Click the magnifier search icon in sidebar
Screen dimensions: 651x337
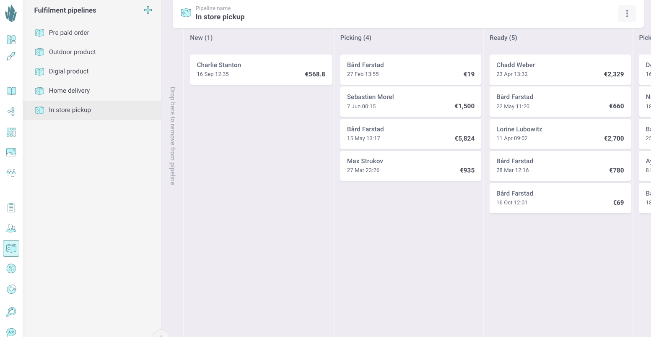pyautogui.click(x=11, y=312)
